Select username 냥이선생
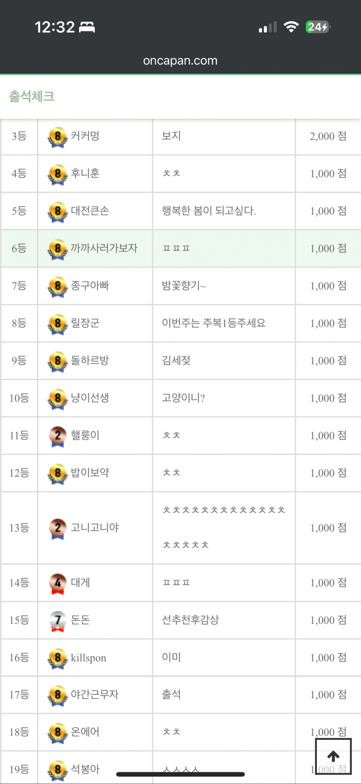This screenshot has width=361, height=784. (90, 397)
